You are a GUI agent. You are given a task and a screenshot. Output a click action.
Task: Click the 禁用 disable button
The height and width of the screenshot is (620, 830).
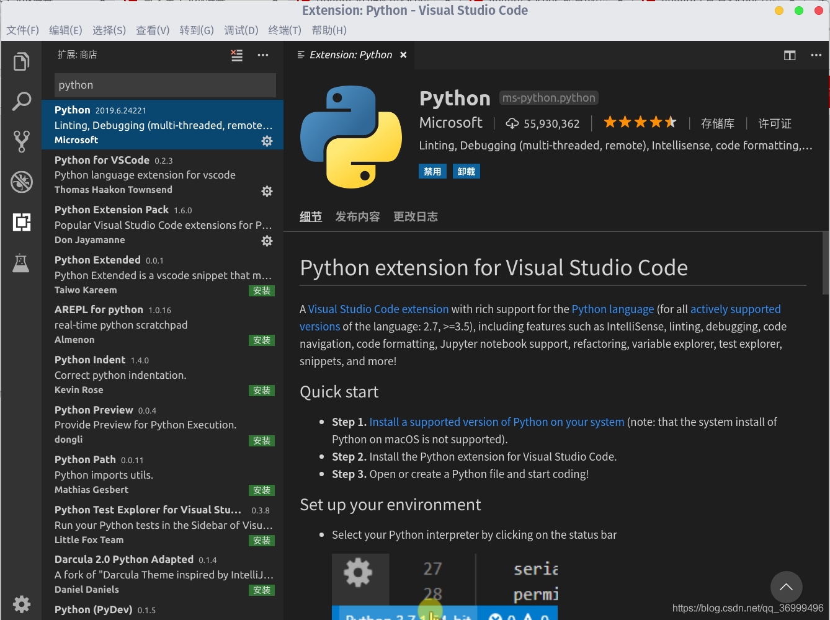[432, 172]
